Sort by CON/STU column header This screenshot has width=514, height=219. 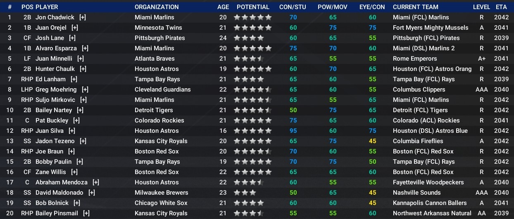293,7
